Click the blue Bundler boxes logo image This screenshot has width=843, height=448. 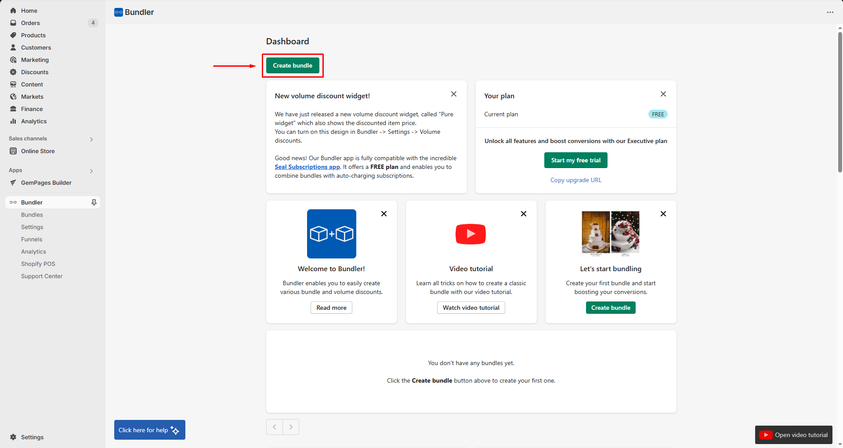pyautogui.click(x=331, y=234)
